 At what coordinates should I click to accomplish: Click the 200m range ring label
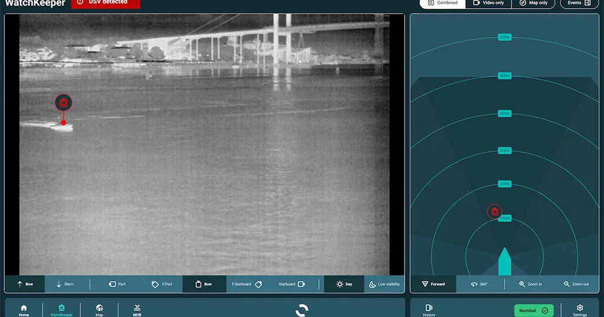pyautogui.click(x=505, y=184)
